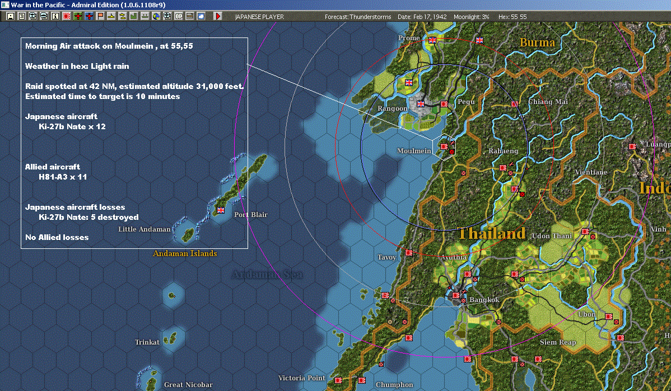
Task: Click the 'Burma' country label on map
Action: (x=537, y=43)
